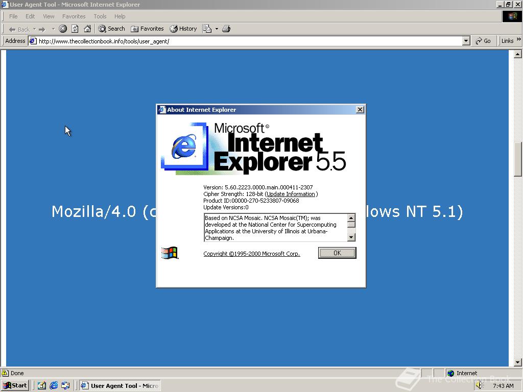Screen dimensions: 523x392
Task: Click the page scrollbar down arrow
Action: pyautogui.click(x=518, y=362)
